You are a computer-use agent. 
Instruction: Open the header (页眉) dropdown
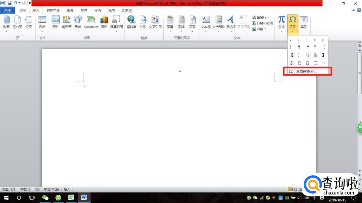[170, 23]
